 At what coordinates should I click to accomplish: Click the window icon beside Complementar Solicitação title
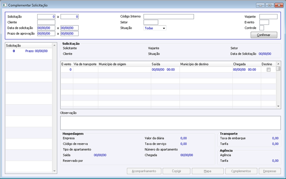pos(4,5)
